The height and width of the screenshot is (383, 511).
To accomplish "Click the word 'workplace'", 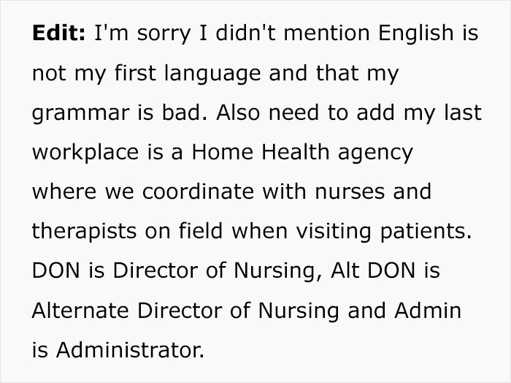I will [85, 153].
